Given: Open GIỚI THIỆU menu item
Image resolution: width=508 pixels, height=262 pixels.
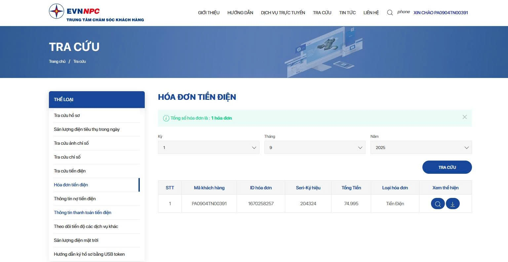Looking at the screenshot, I should point(209,13).
